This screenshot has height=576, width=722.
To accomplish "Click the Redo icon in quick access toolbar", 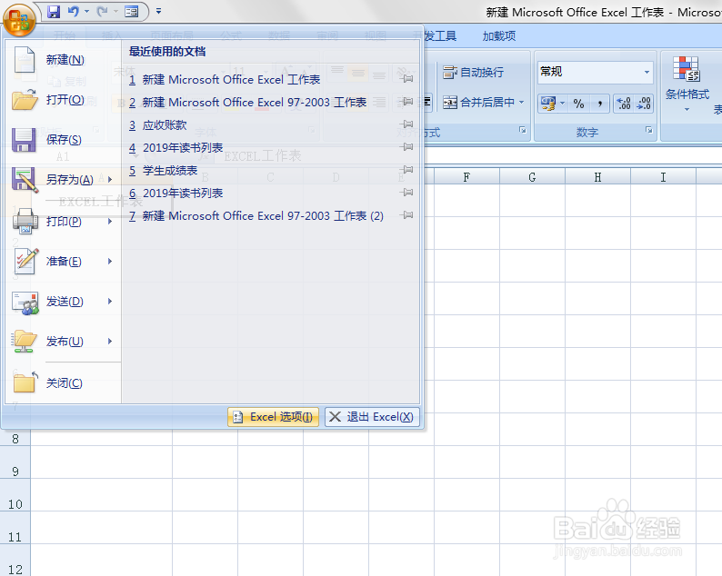I will [102, 12].
